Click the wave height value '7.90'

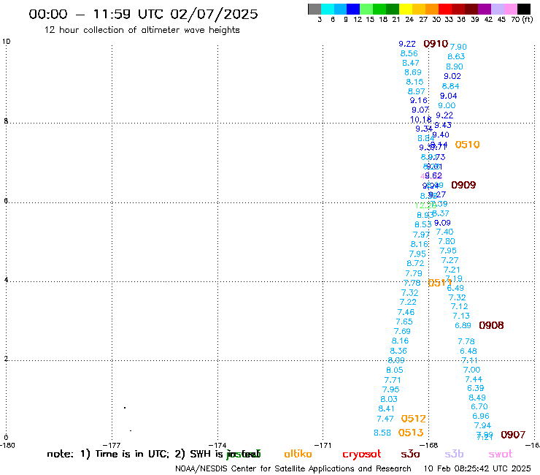458,47
